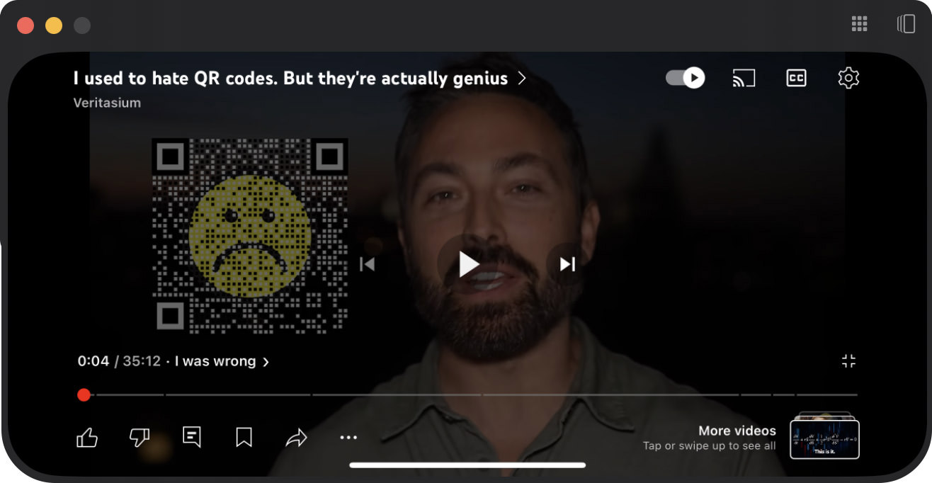This screenshot has height=483, width=932.
Task: Expand the 'I was wrong' chapter list
Action: (222, 361)
